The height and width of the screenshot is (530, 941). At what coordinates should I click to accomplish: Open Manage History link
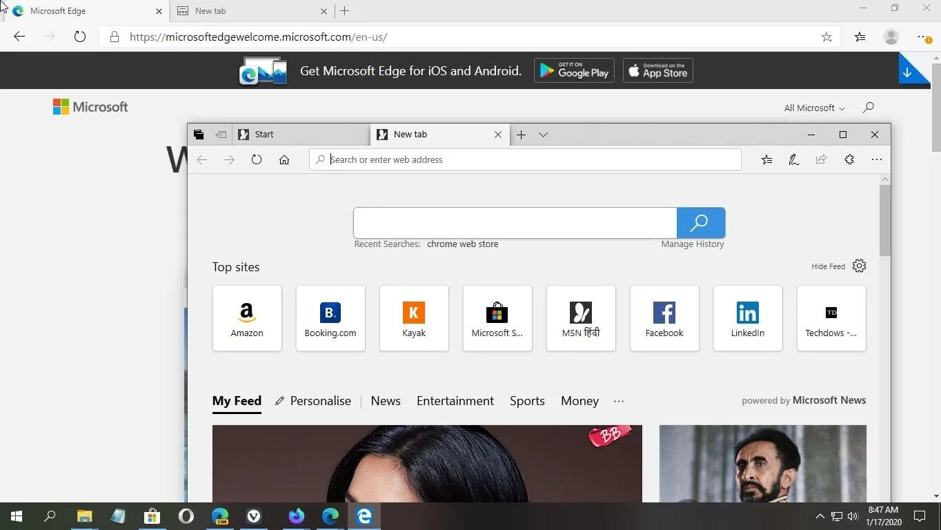[x=693, y=244]
